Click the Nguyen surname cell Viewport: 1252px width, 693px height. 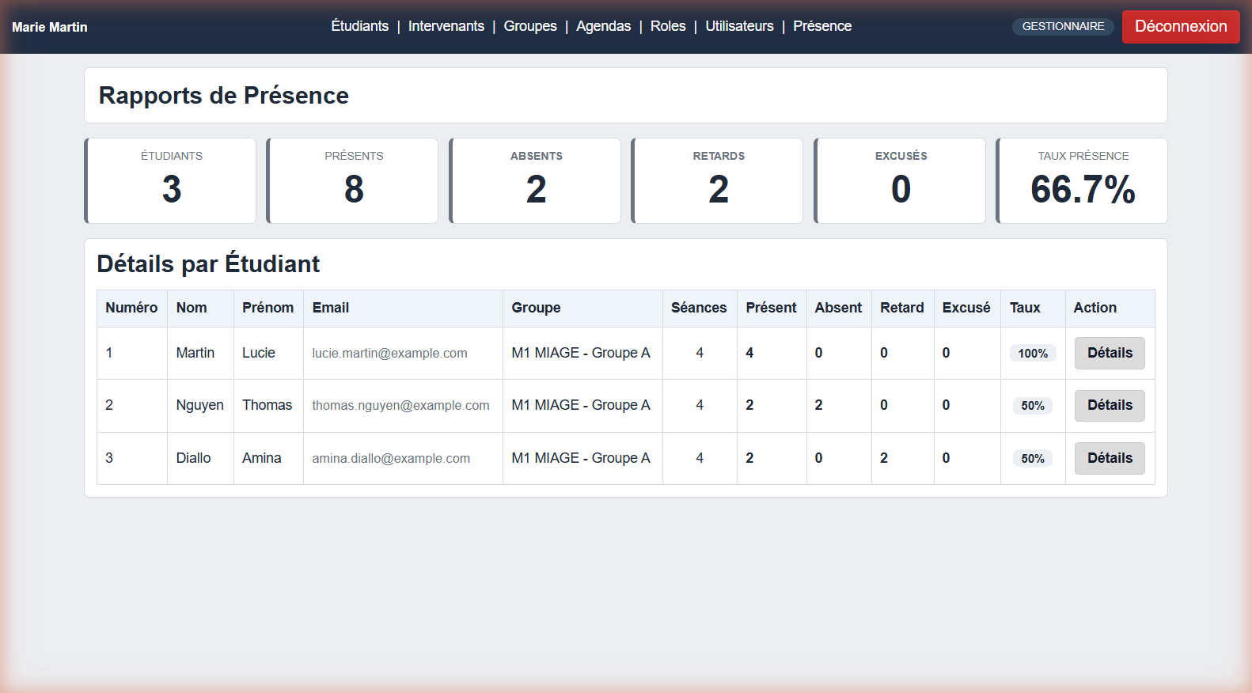click(x=199, y=405)
